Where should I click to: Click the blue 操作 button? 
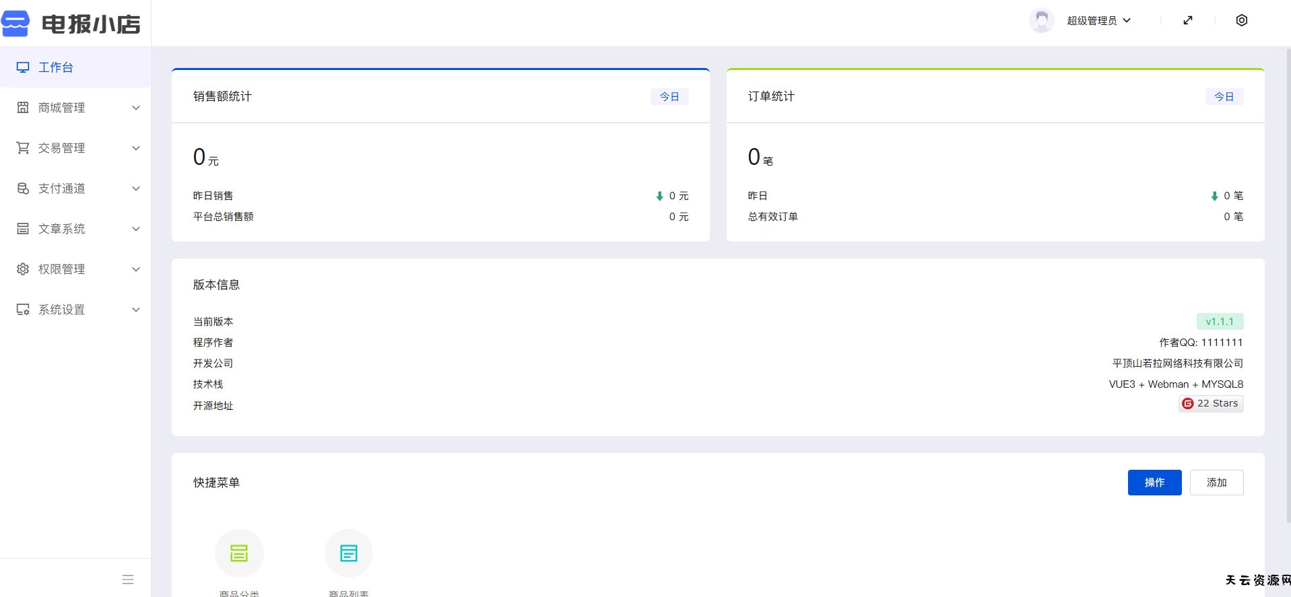tap(1154, 483)
